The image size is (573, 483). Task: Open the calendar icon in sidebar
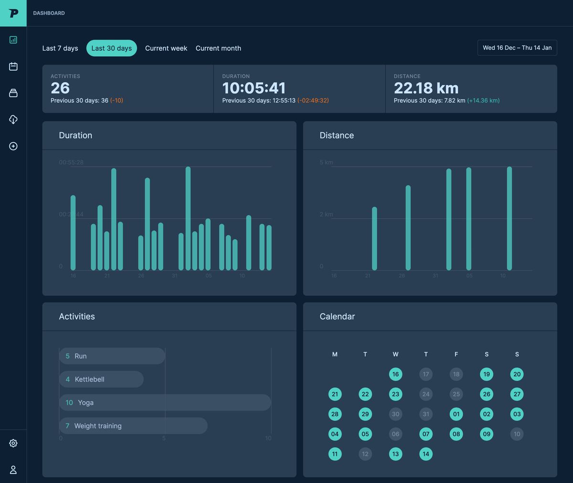[x=13, y=66]
